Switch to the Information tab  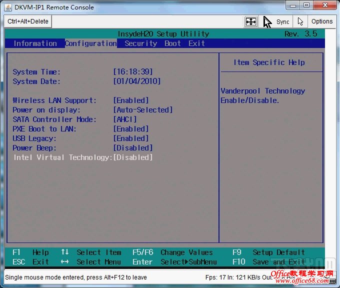tap(35, 43)
